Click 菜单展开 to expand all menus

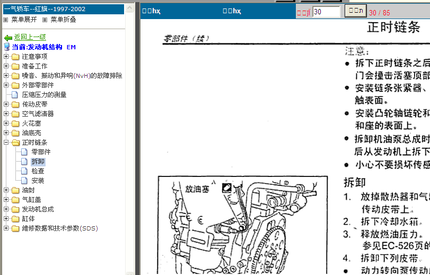coord(24,20)
